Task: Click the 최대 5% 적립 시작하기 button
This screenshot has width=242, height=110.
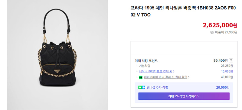Action: 184,96
